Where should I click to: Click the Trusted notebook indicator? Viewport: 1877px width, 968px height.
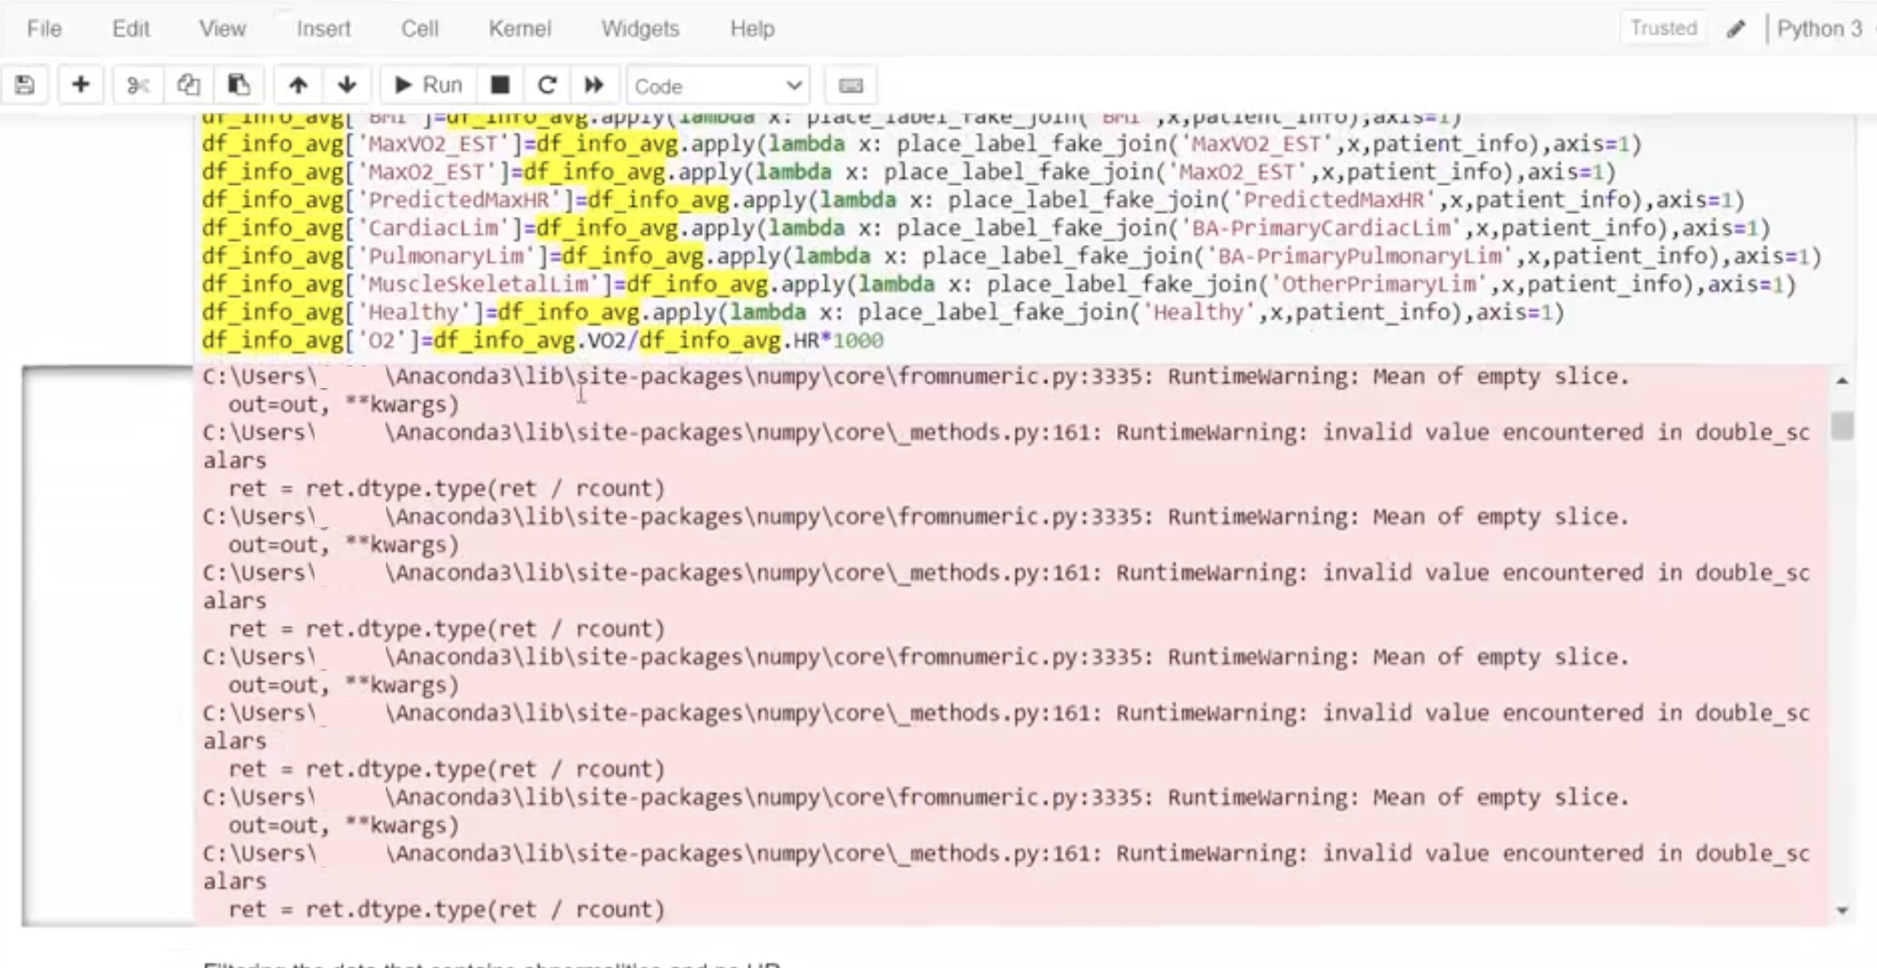[1664, 29]
